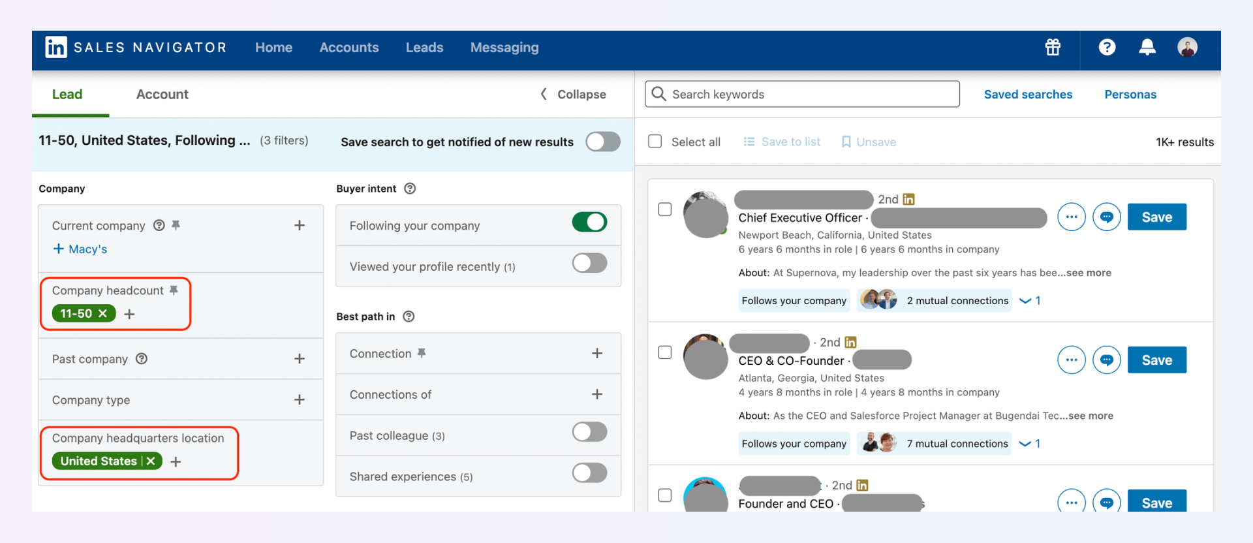
Task: Click LinkedIn premium badge of Newport Beach lead
Action: pos(908,199)
